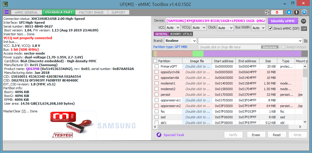Click the Partition type GPT MBR link

click(170, 47)
